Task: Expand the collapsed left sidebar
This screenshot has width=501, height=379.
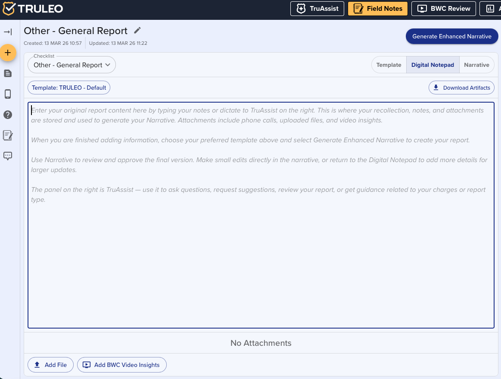Action: 8,32
